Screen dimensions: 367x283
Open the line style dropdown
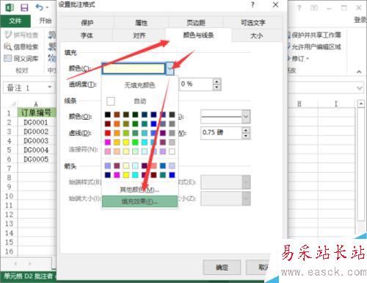(x=246, y=117)
